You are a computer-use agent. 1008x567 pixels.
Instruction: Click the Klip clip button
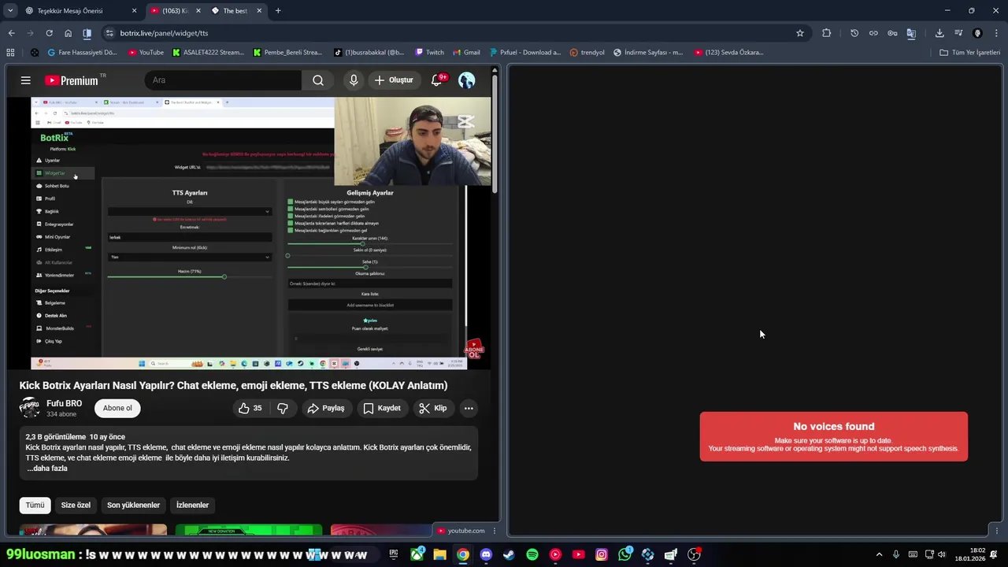(433, 408)
